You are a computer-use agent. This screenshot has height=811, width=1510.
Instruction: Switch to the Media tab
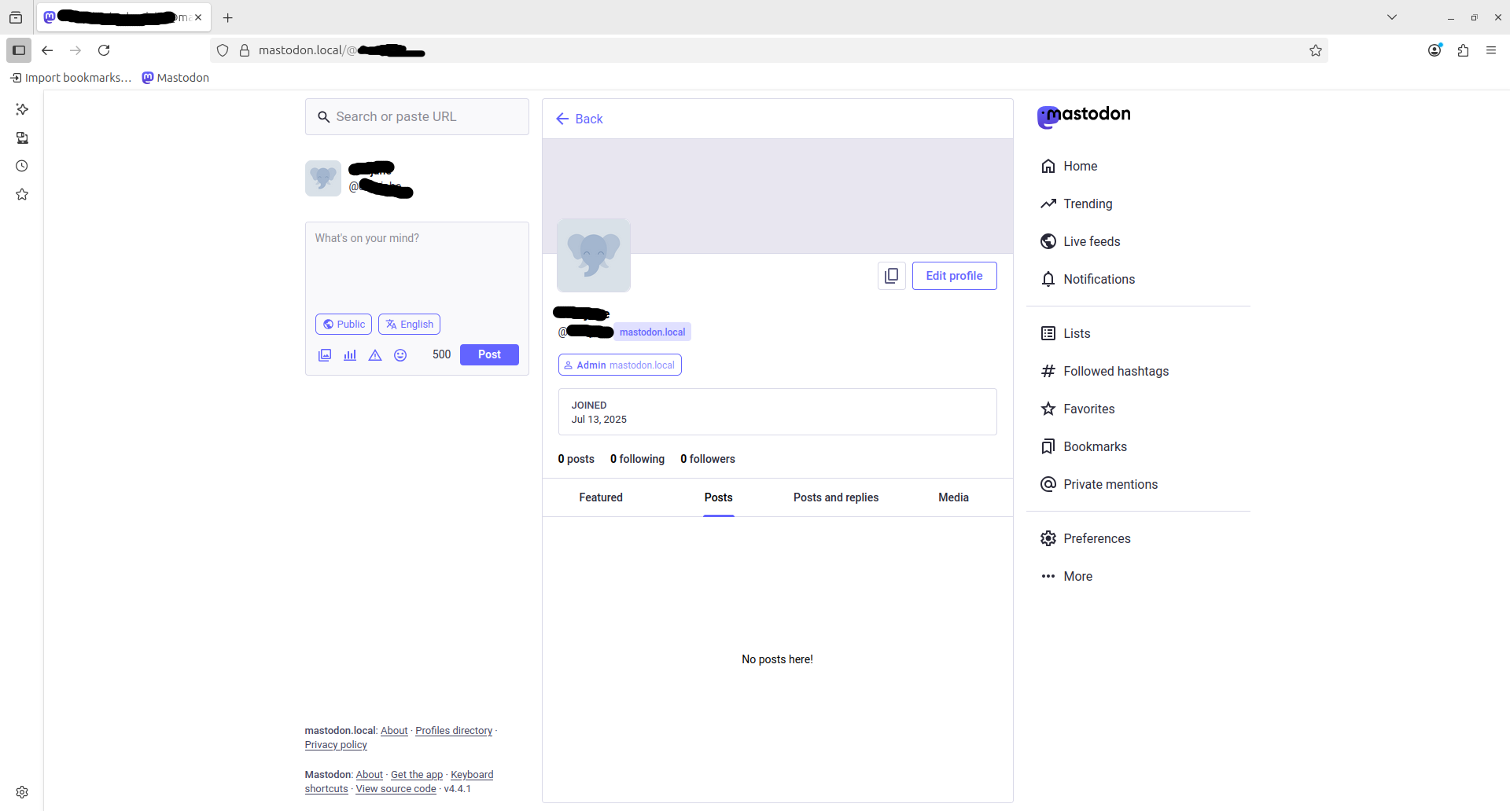953,497
